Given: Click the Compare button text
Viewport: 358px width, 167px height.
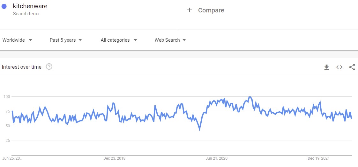Looking at the screenshot, I should [211, 10].
